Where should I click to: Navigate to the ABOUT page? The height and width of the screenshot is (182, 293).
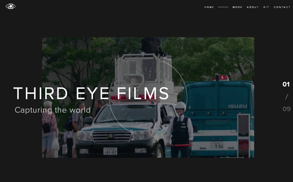pos(252,7)
